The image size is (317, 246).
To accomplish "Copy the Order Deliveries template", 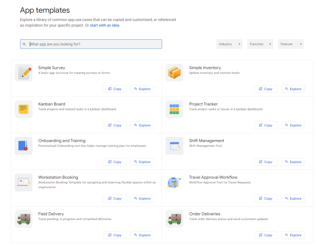I will [266, 235].
